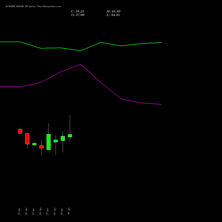Select the tall red candlestick for 22 Apr
The height and width of the screenshot is (222, 222).
pos(27,139)
